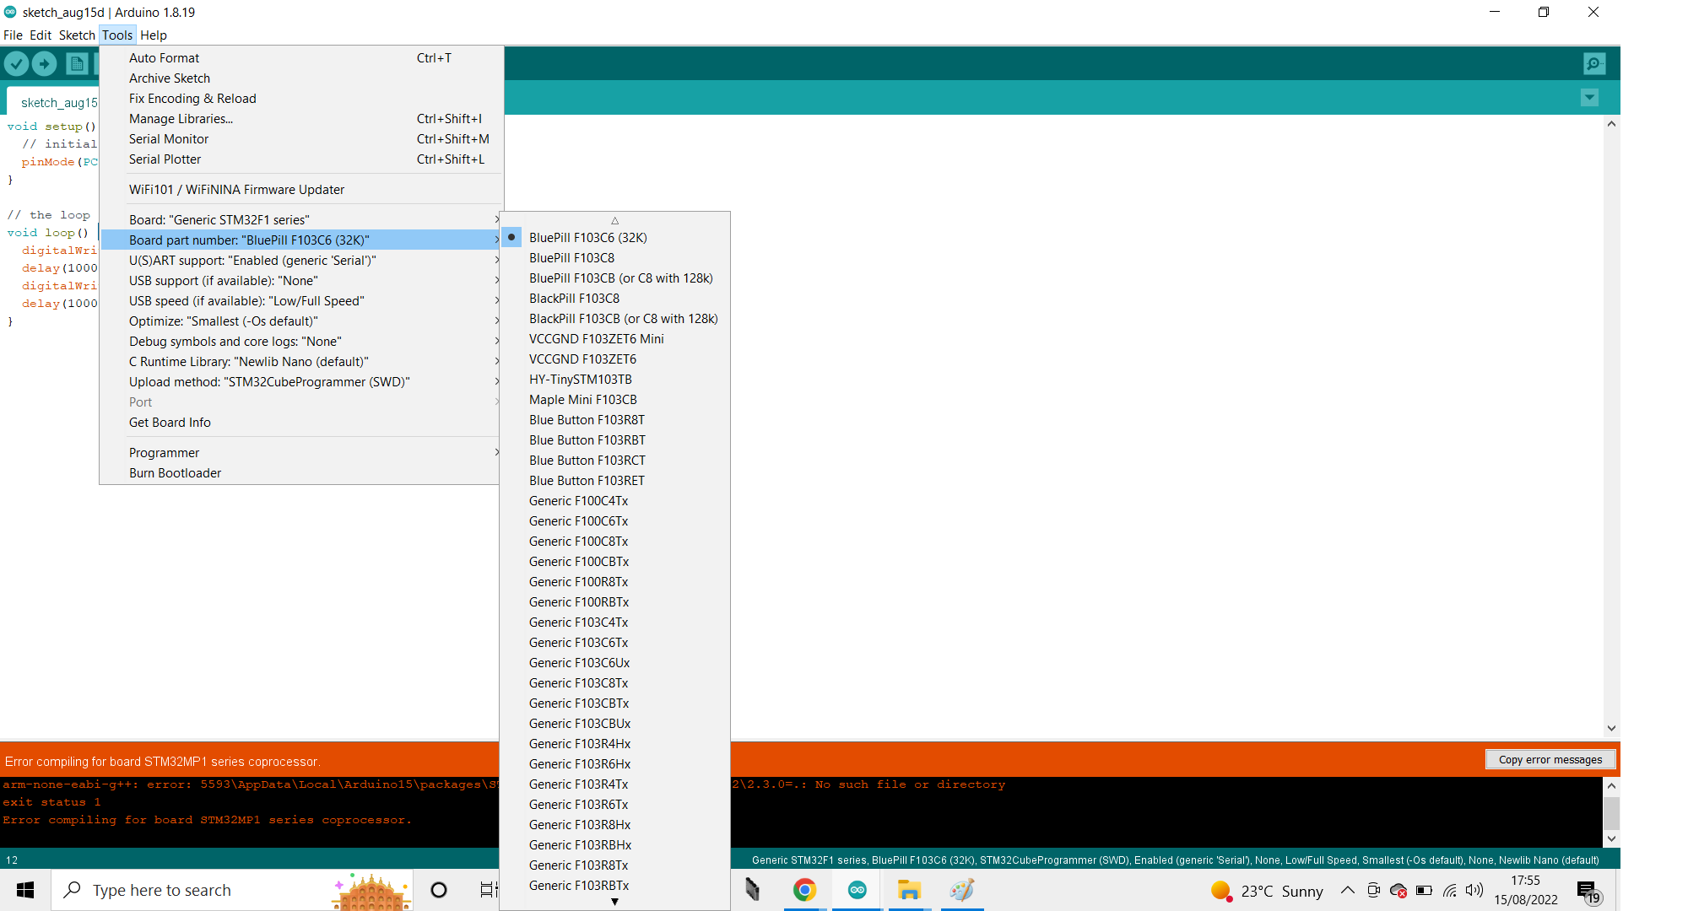This screenshot has height=911, width=1688.
Task: Choose BluePill F103CB (or C8 with 128k)
Action: coord(614,278)
